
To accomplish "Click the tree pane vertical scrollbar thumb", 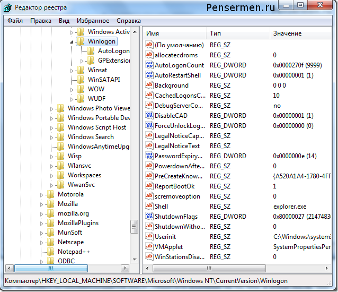I will pyautogui.click(x=134, y=227).
